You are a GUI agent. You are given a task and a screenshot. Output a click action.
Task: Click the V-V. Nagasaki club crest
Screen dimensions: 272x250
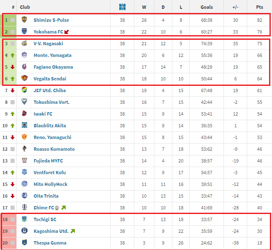tap(25, 43)
